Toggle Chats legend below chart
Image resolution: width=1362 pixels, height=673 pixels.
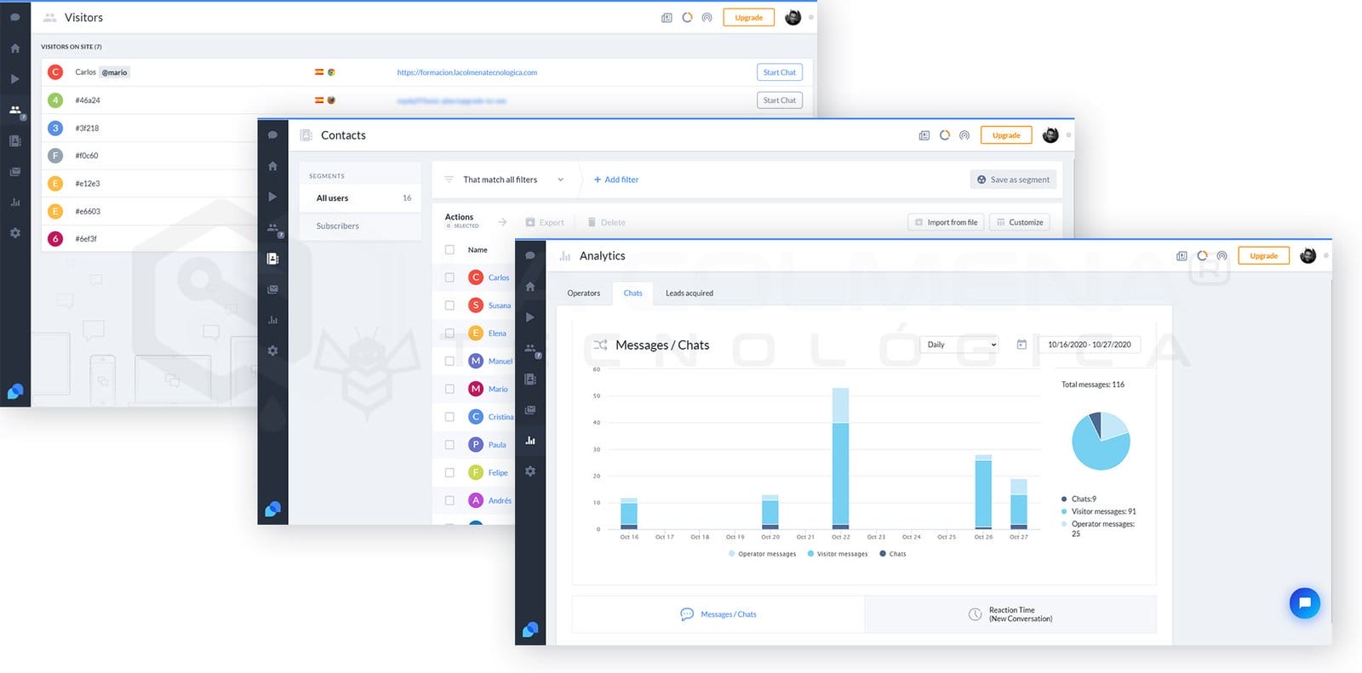[893, 554]
